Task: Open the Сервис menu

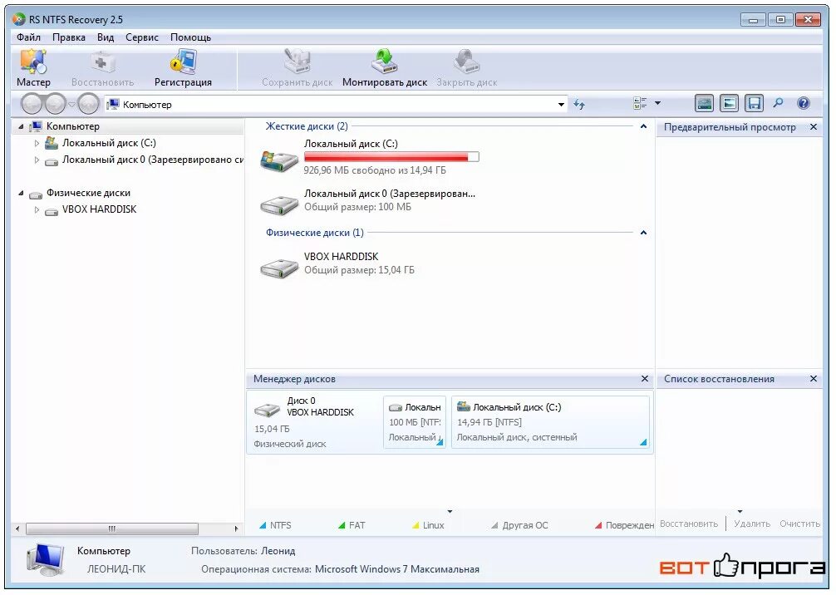Action: [142, 37]
